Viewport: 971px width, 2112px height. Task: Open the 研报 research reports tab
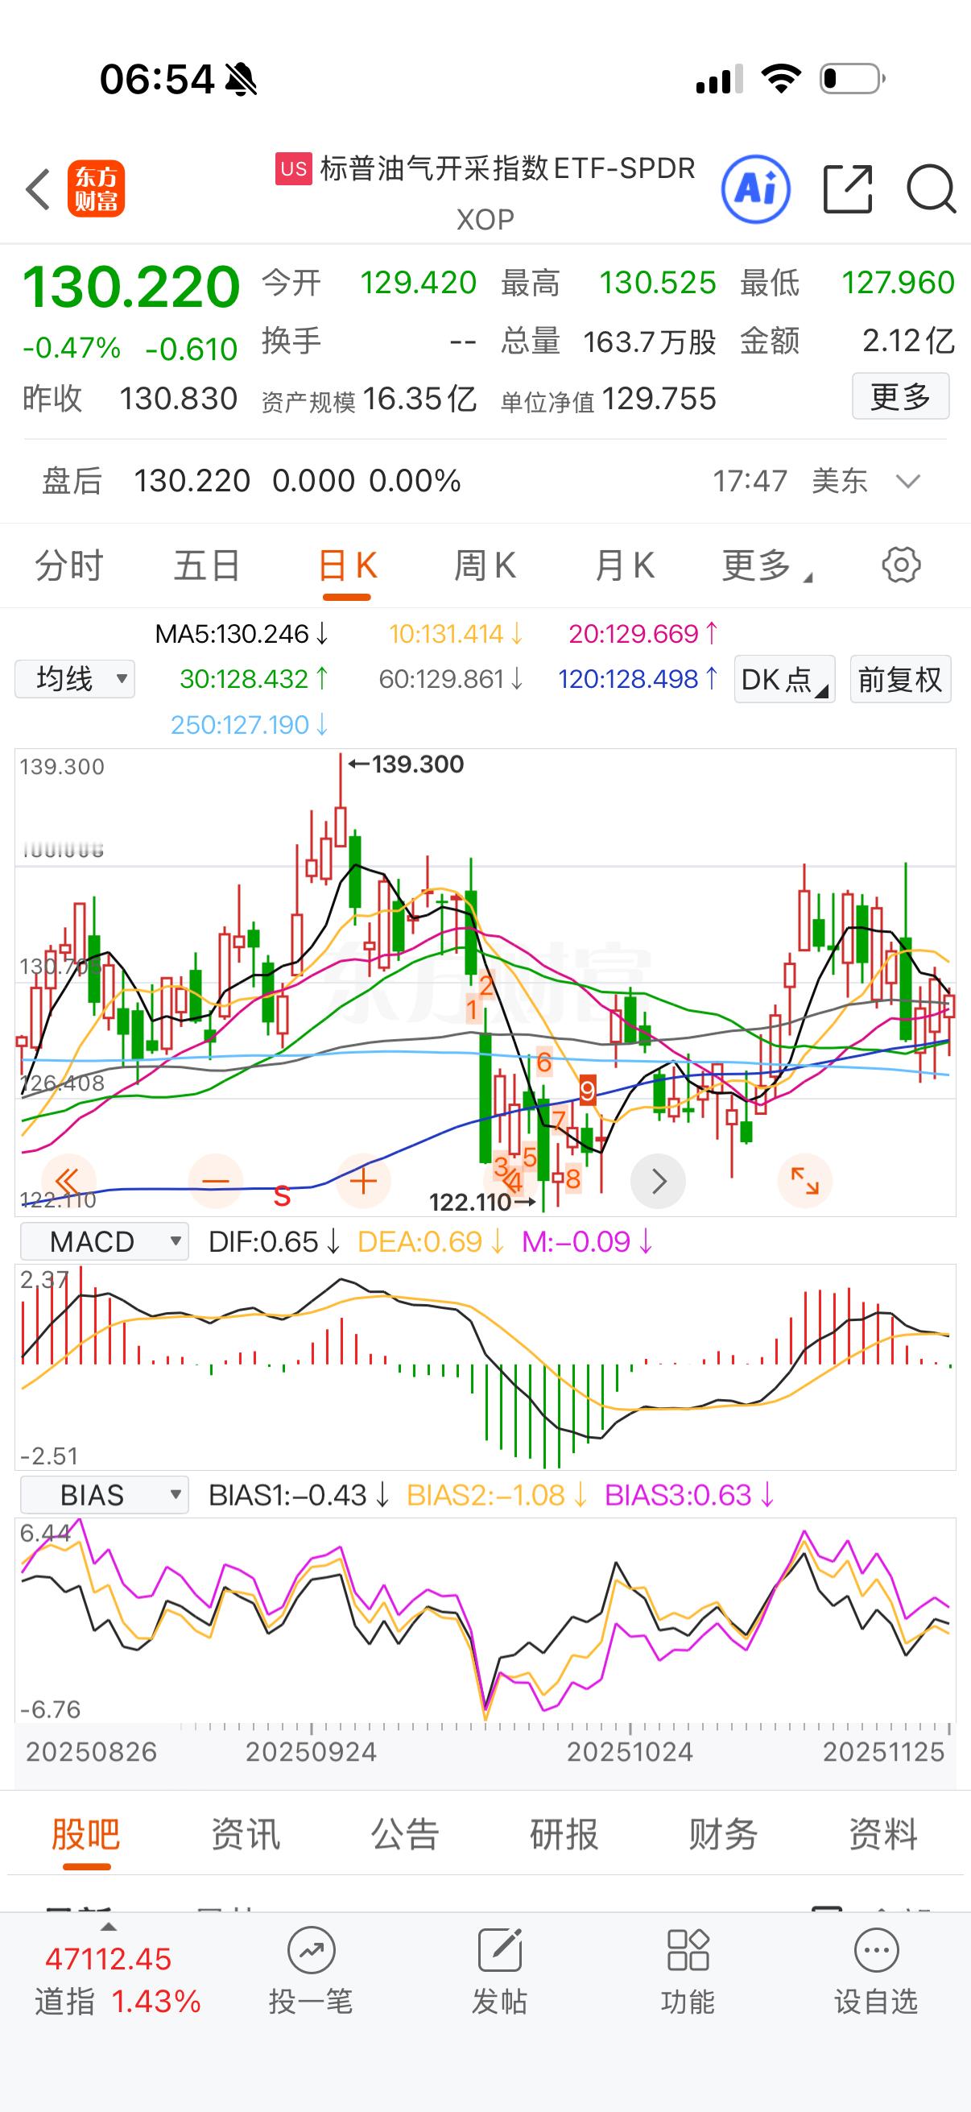coord(564,1834)
